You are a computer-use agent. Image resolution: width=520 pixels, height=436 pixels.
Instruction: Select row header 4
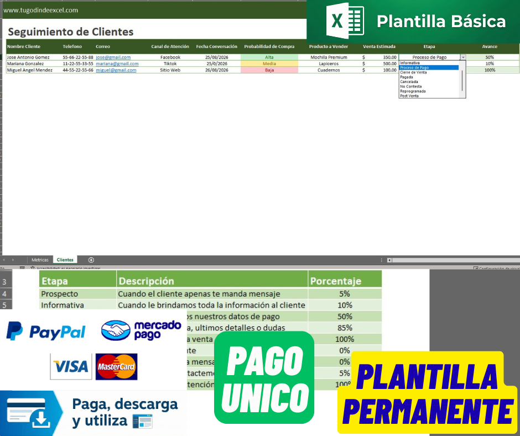[6, 294]
